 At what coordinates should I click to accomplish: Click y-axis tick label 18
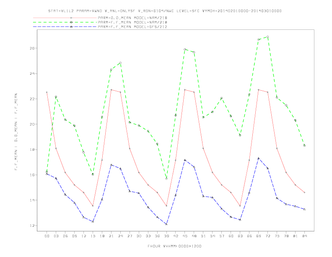[32, 149]
